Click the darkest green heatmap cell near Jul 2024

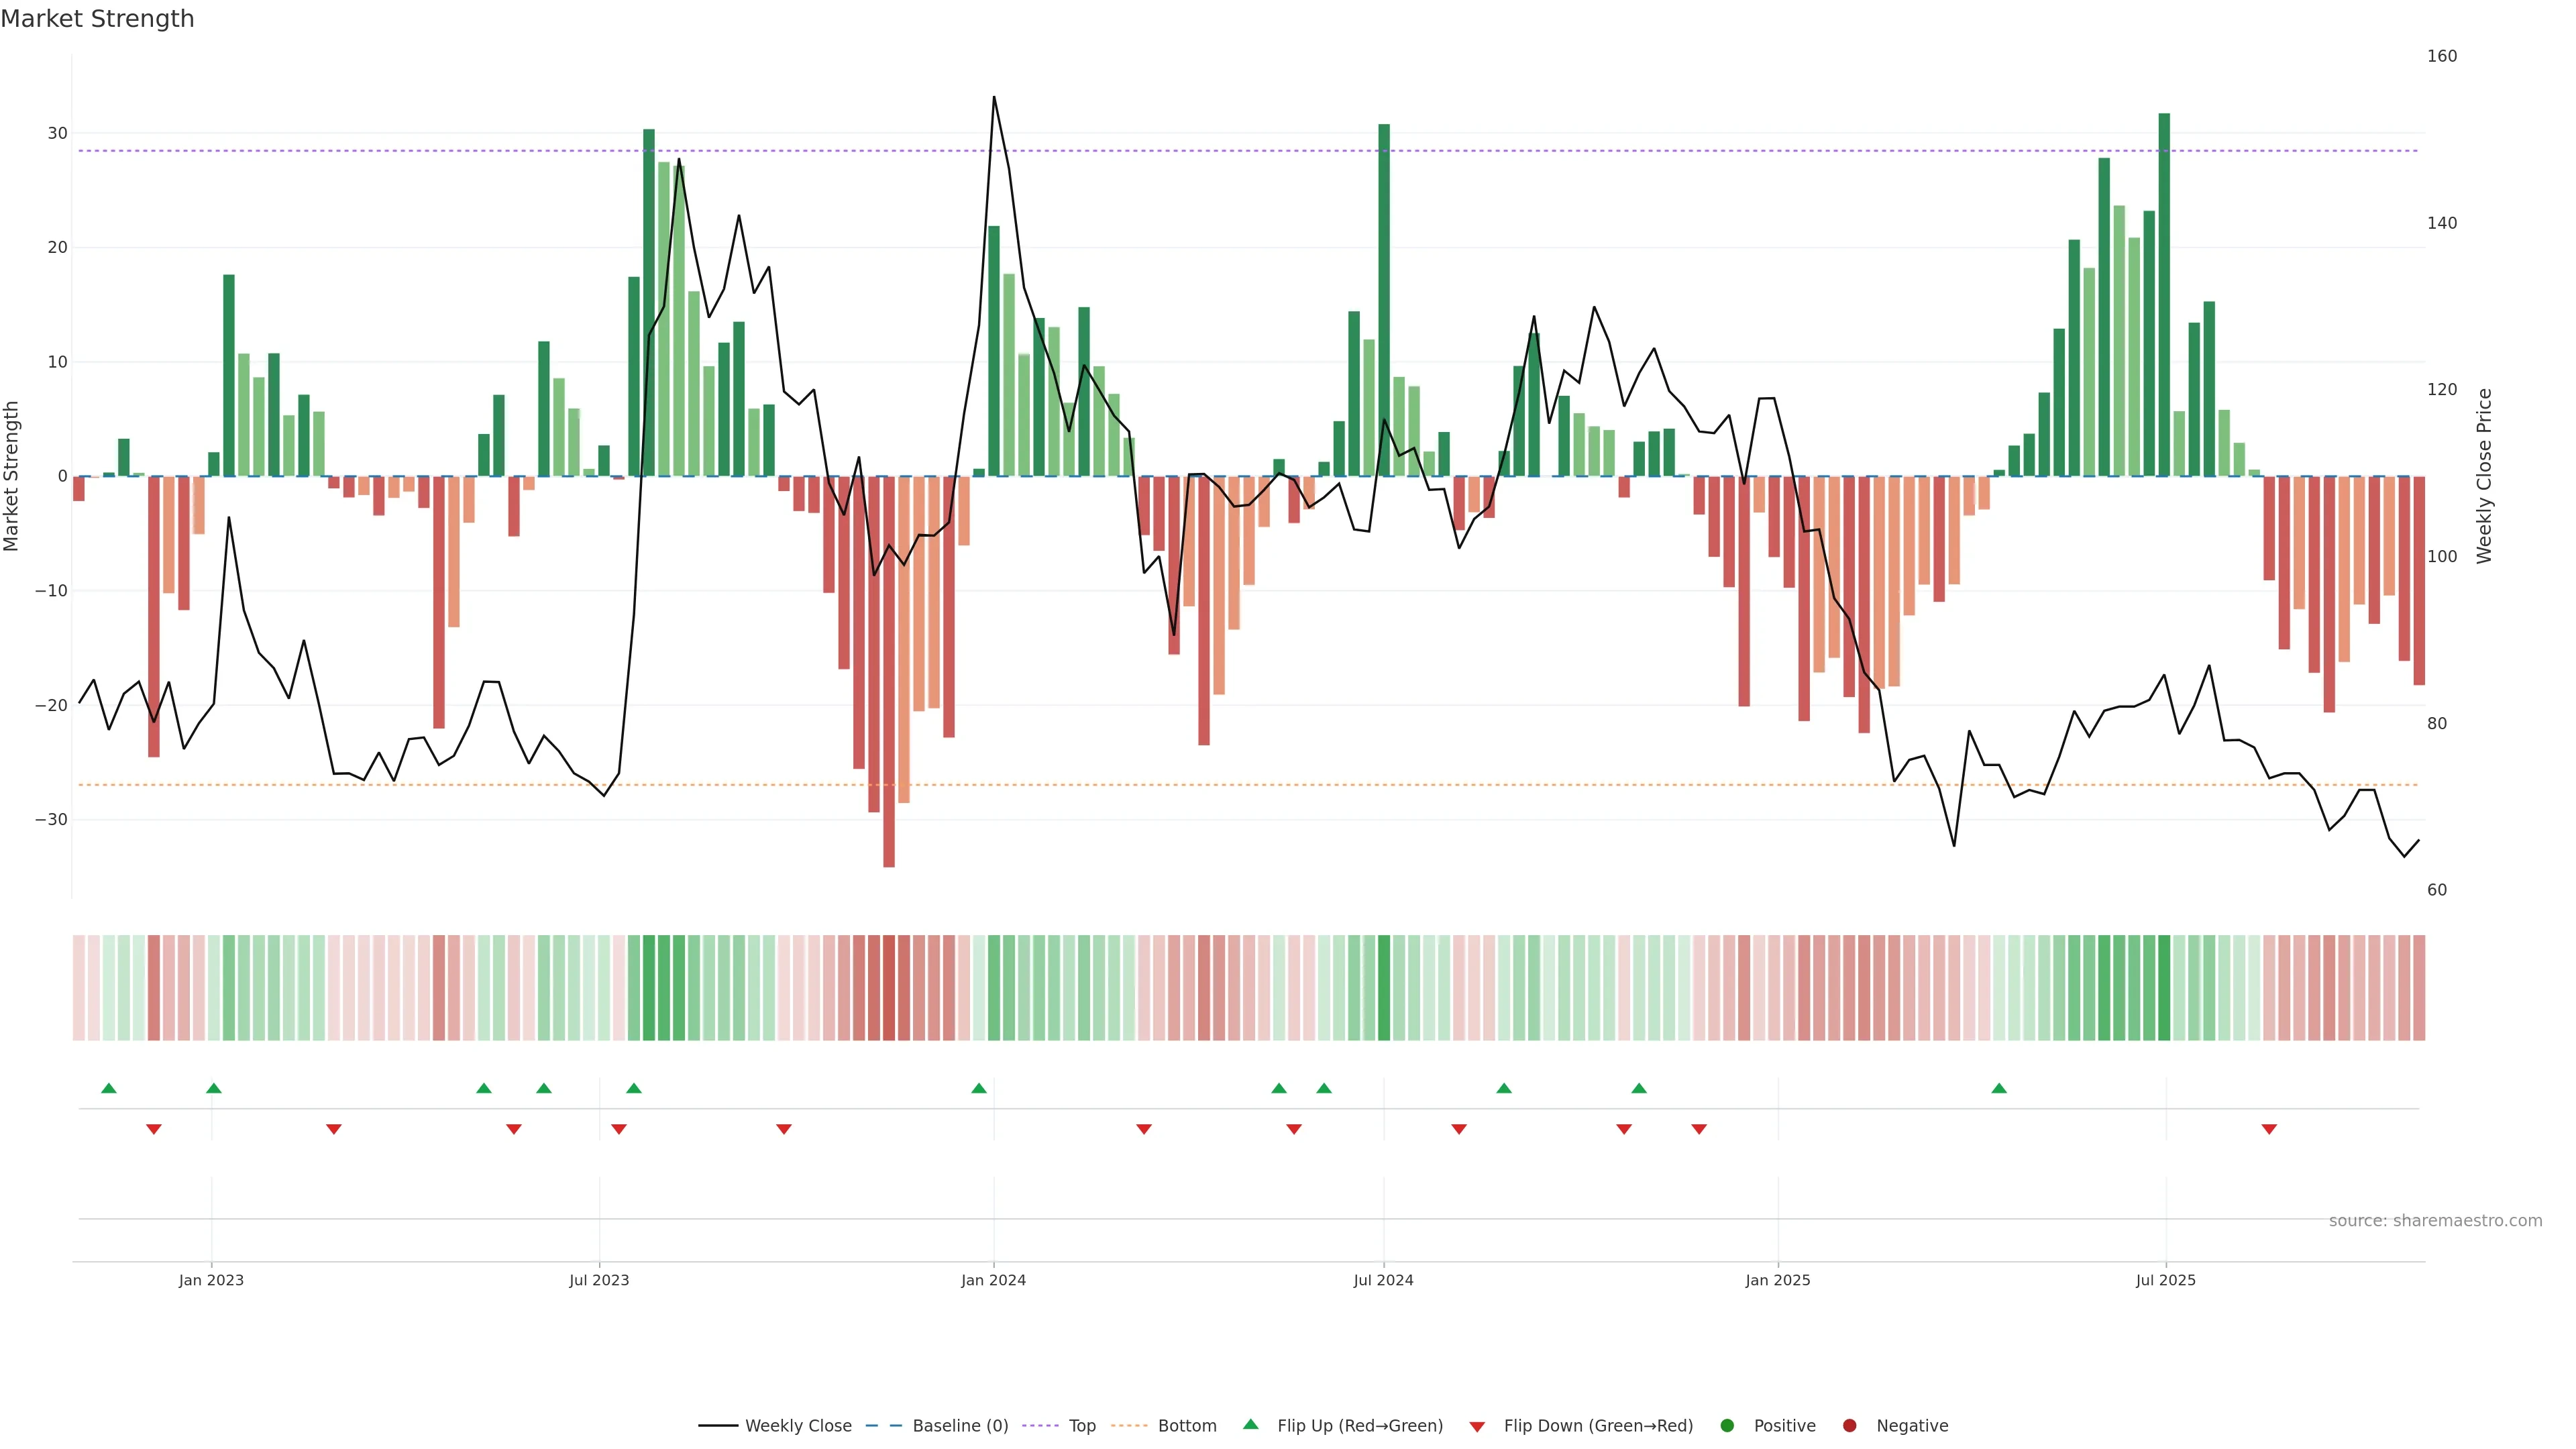1384,988
